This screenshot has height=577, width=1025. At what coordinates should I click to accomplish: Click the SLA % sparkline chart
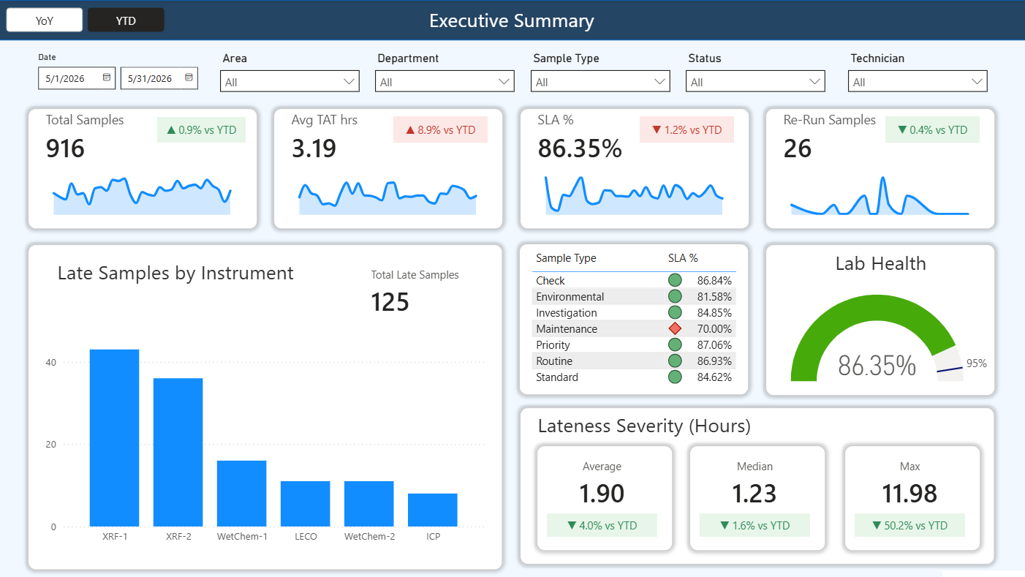coord(634,195)
